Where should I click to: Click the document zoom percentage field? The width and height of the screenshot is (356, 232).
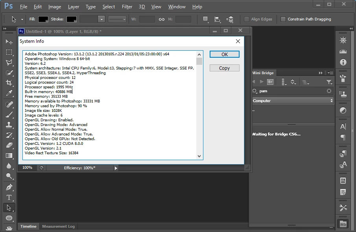coord(27,168)
